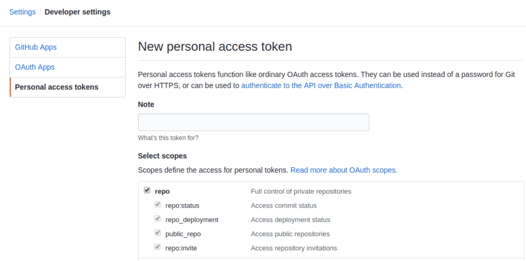This screenshot has height=261, width=526.
Task: Toggle the repo:status checkbox
Action: [x=157, y=204]
